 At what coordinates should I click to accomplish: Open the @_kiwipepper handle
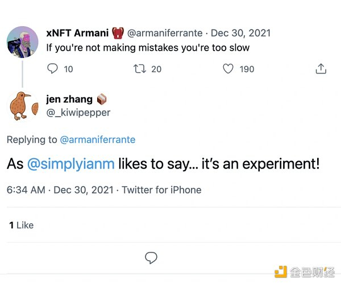tap(78, 113)
